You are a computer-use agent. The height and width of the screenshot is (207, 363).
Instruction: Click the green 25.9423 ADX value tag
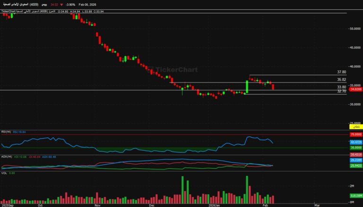pyautogui.click(x=355, y=166)
